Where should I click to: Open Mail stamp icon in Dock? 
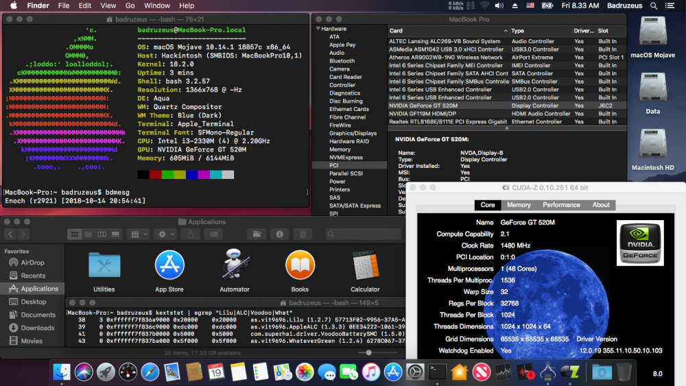172,372
